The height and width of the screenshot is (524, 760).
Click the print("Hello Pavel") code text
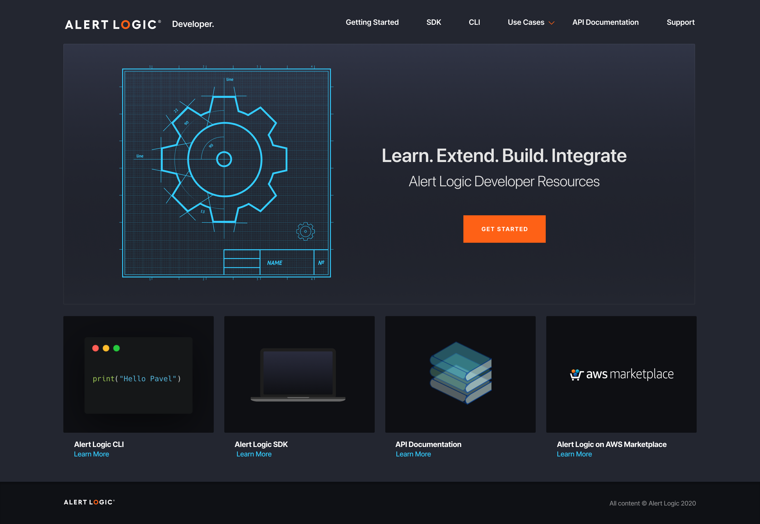click(137, 379)
